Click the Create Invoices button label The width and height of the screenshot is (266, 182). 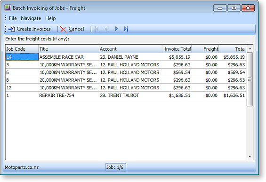click(33, 29)
